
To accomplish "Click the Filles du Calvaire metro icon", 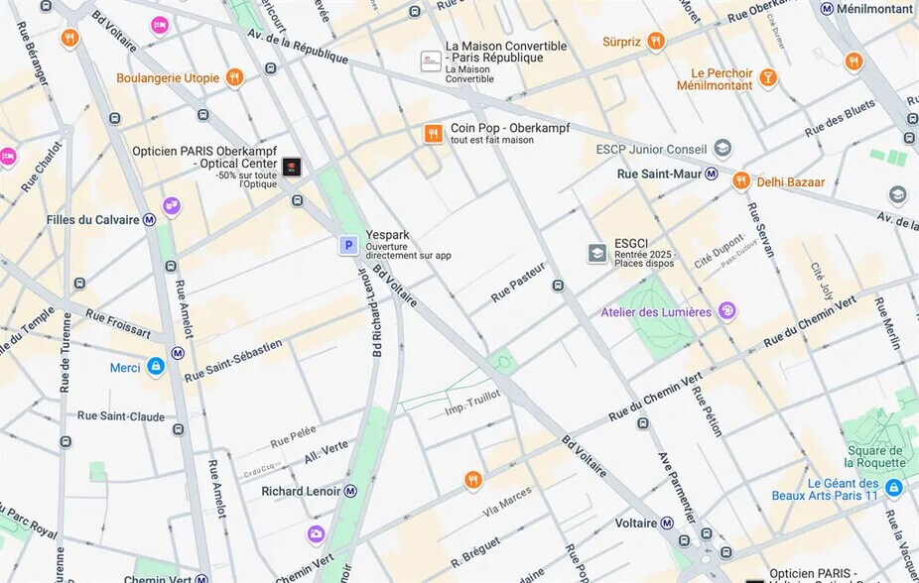I will [150, 220].
